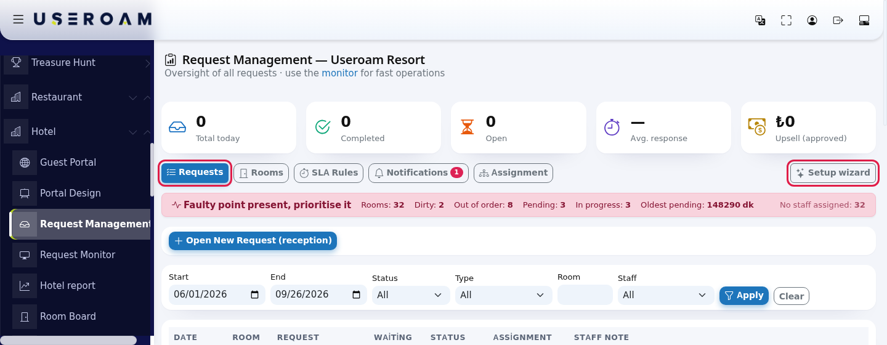The height and width of the screenshot is (345, 887).
Task: Click the sidebar vertical scrollbar
Action: [152, 169]
